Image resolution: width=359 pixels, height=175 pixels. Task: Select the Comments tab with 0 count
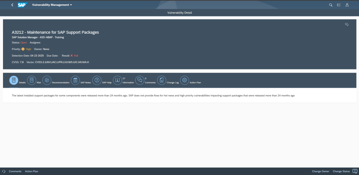[139, 80]
